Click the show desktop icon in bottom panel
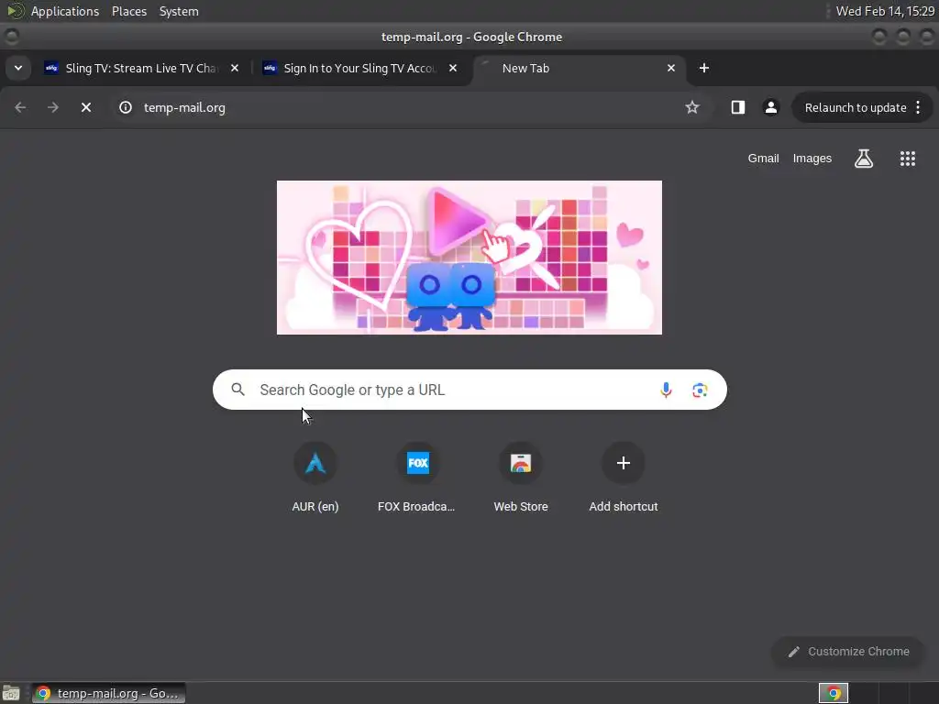The width and height of the screenshot is (939, 704). point(11,693)
